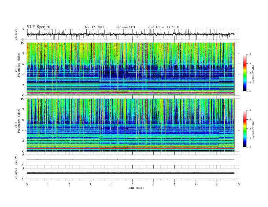The width and height of the screenshot is (268, 207).
Task: Click the date 'Mar.12, 2013'
Action: [94, 27]
